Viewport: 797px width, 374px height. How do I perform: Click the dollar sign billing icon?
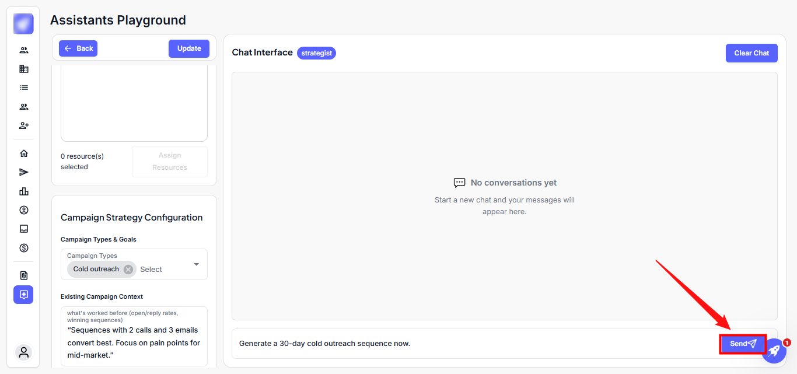click(x=24, y=248)
